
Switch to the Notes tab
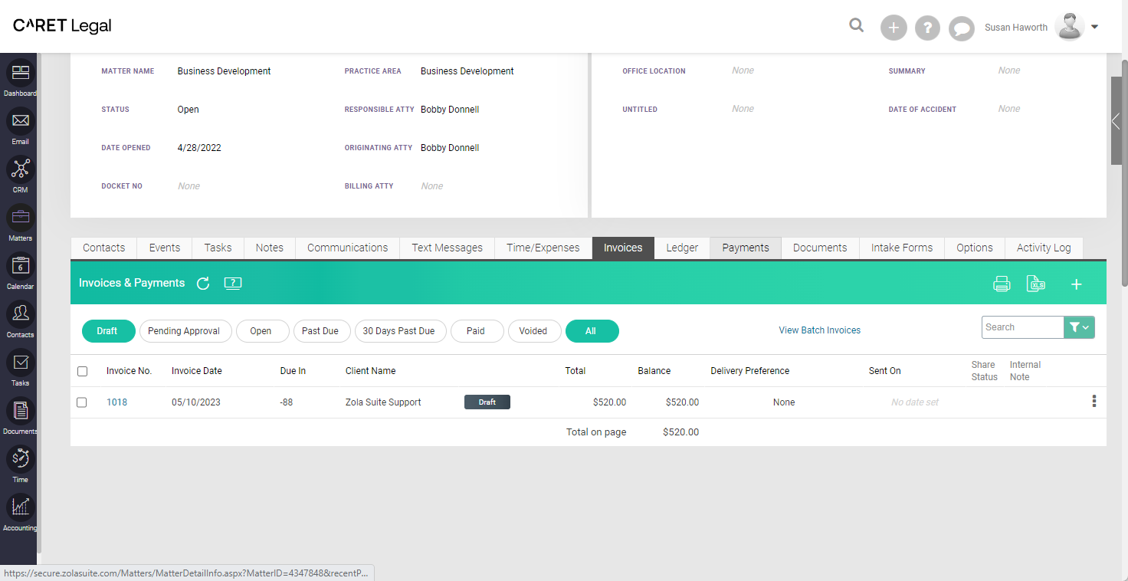[270, 248]
